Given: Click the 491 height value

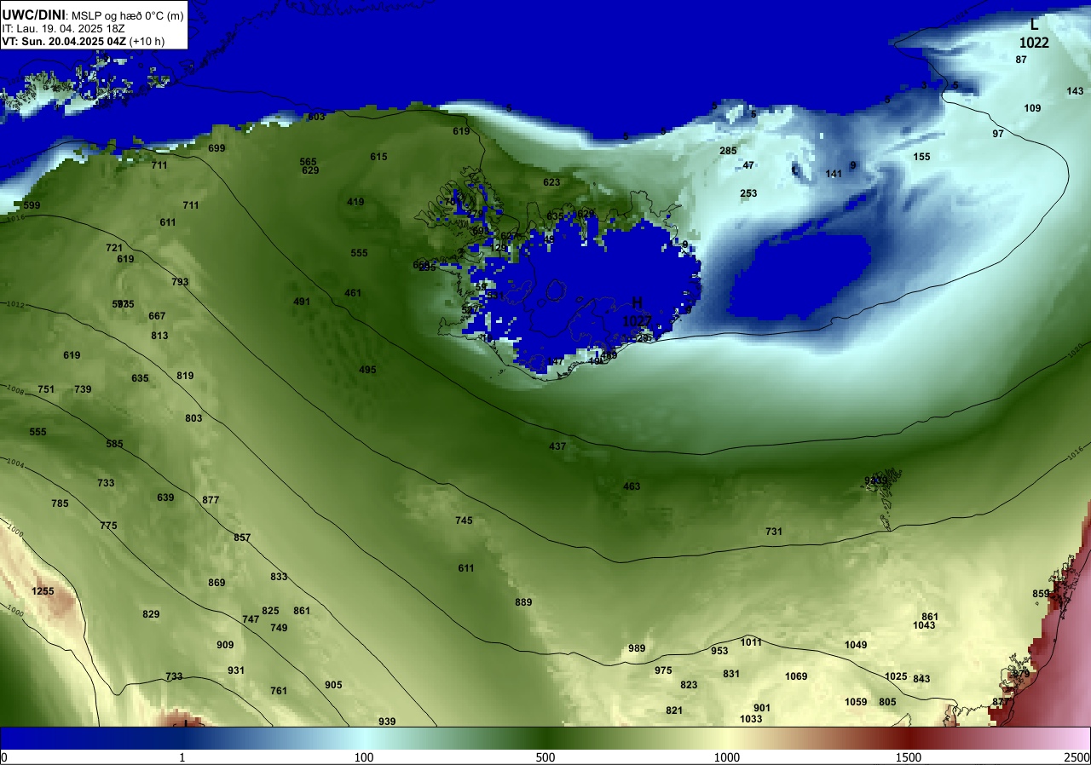Looking at the screenshot, I should click(x=302, y=302).
